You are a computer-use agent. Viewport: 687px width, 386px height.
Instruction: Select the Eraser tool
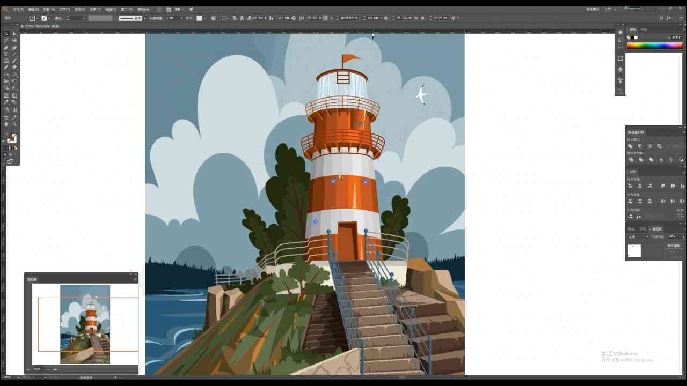pyautogui.click(x=14, y=67)
